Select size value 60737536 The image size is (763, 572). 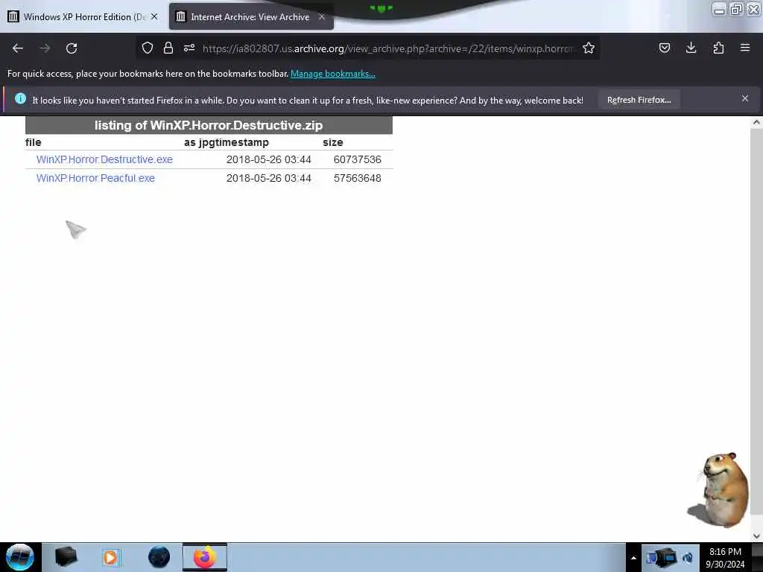[x=357, y=159]
